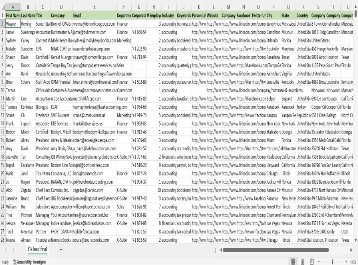Click the horizontal scrollbar thumb
Viewport: 358px width, 265px height.
[276, 250]
